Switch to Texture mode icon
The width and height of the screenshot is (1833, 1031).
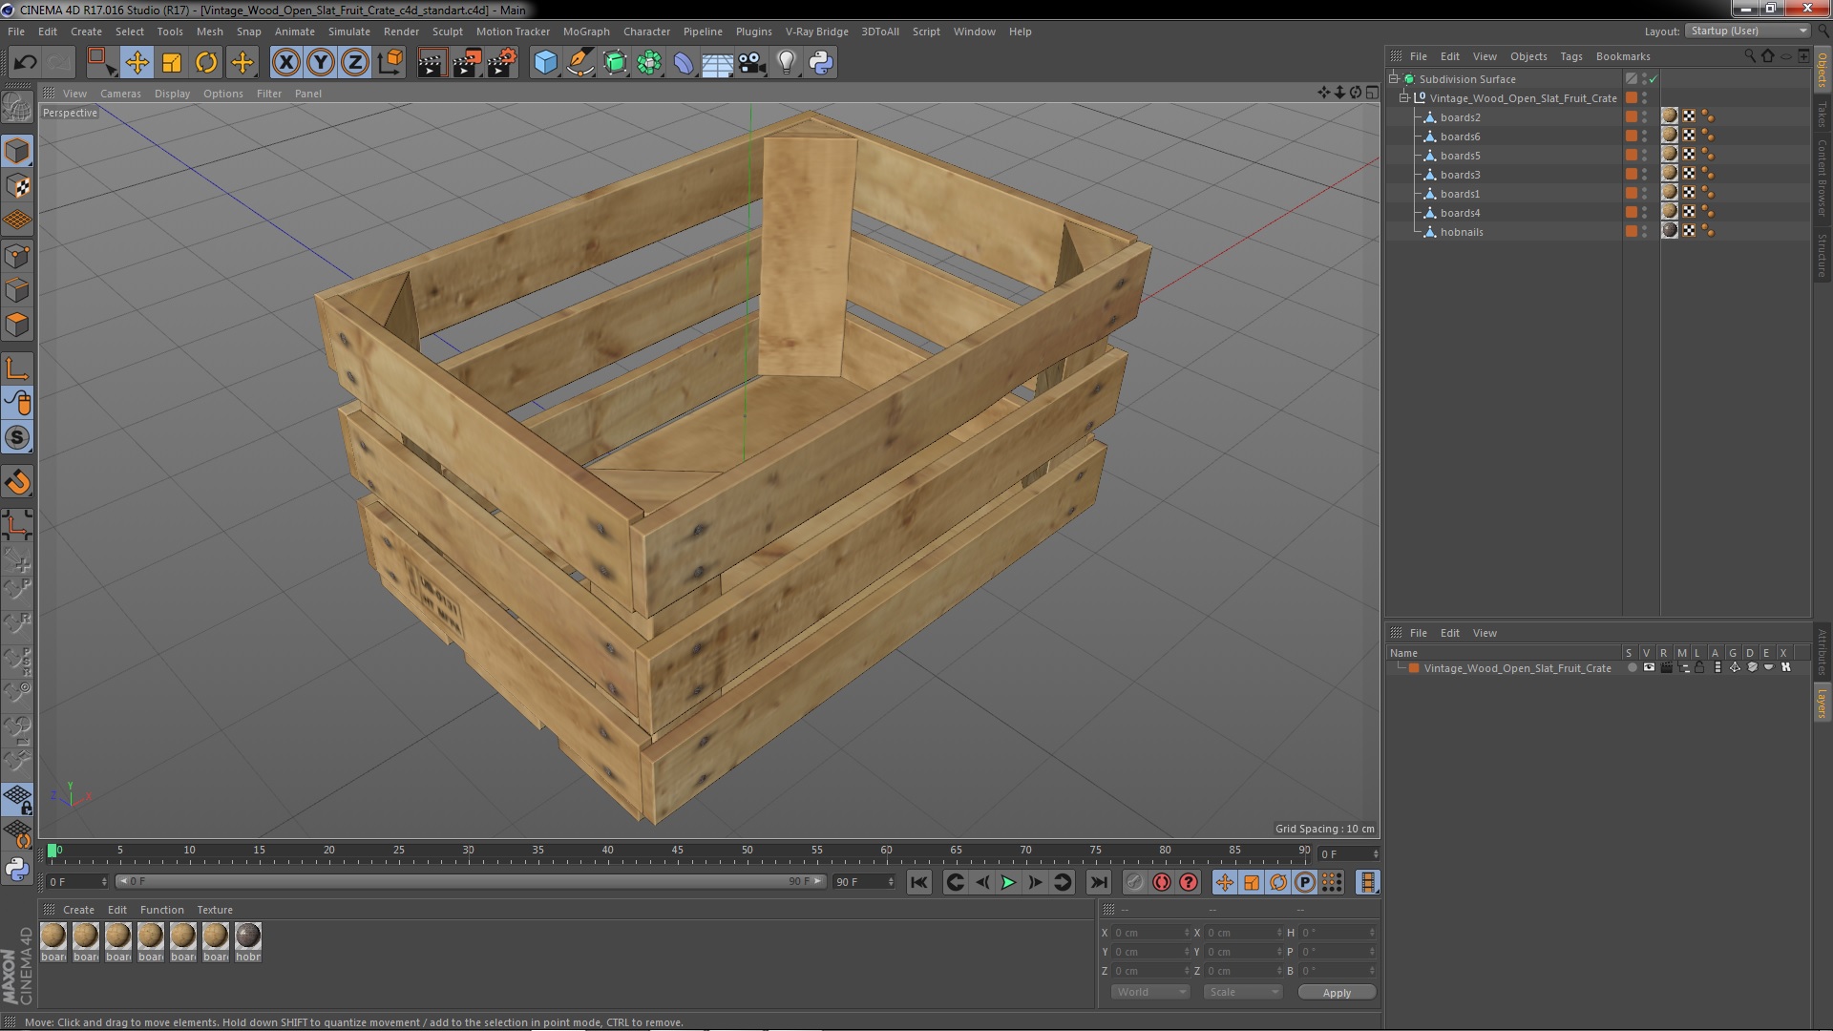click(17, 186)
